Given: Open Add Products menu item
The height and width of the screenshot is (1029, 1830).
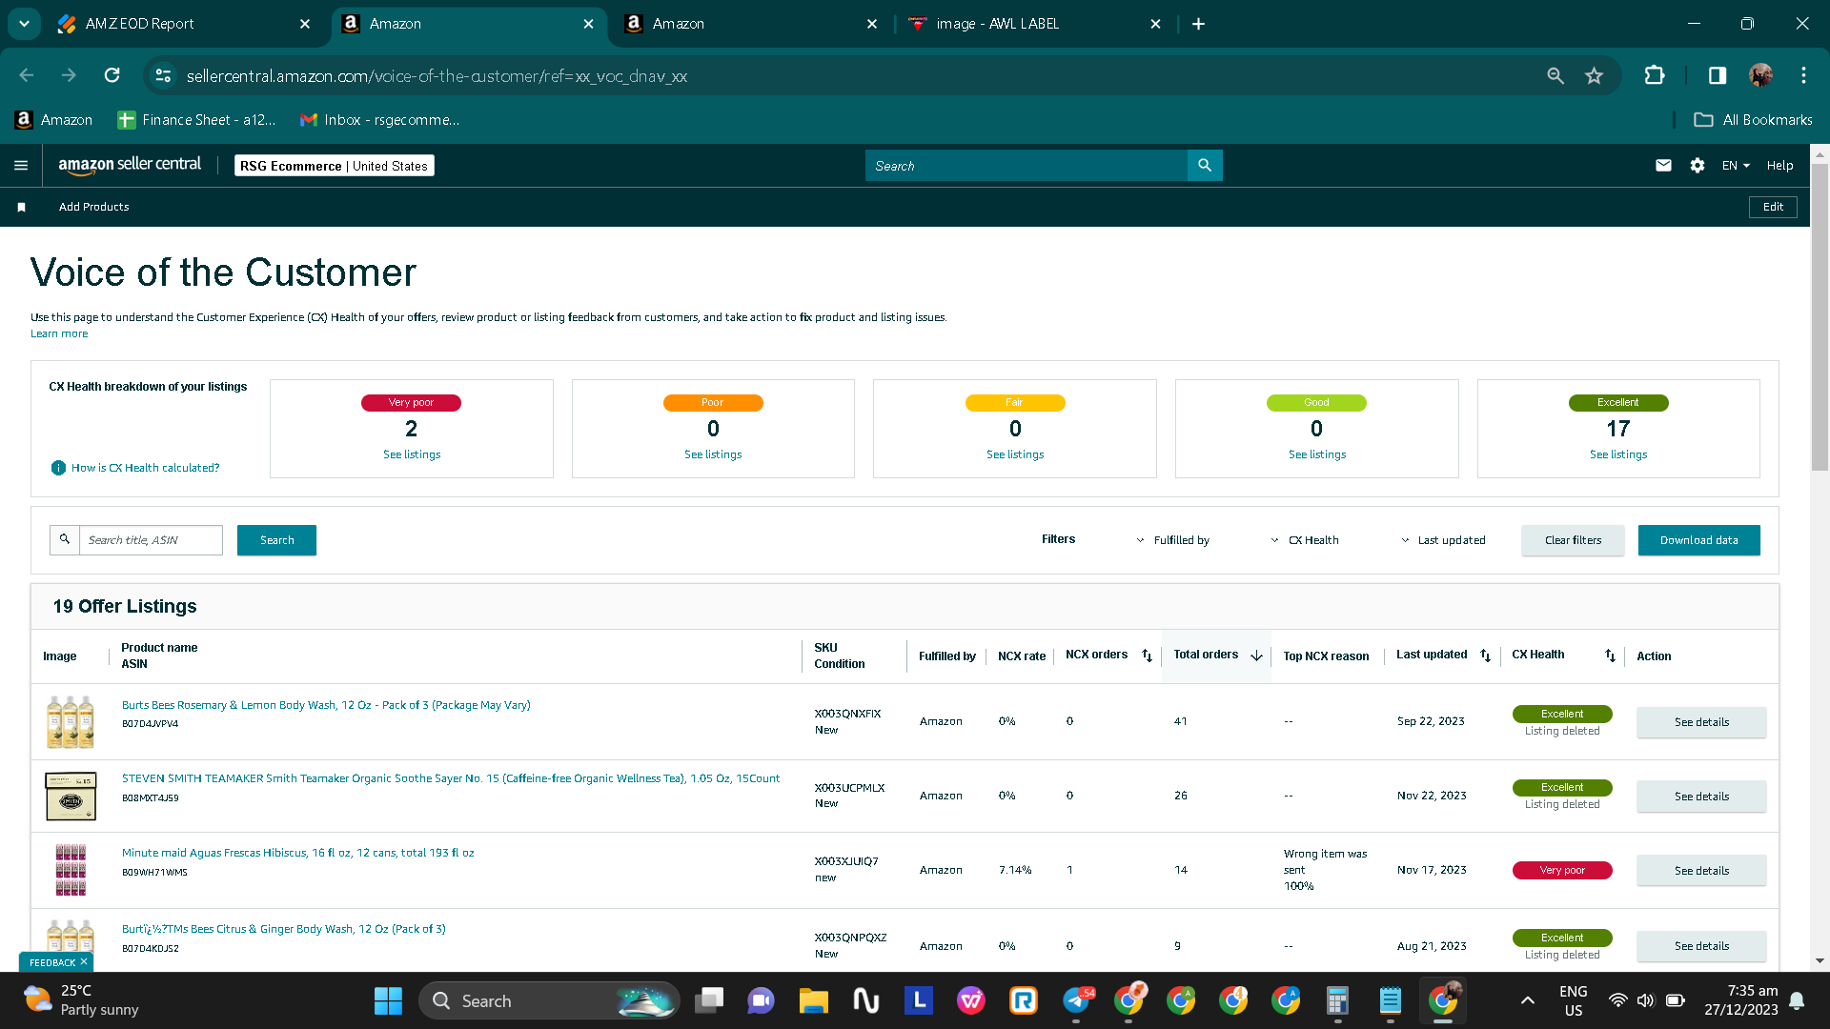Looking at the screenshot, I should click(x=93, y=207).
